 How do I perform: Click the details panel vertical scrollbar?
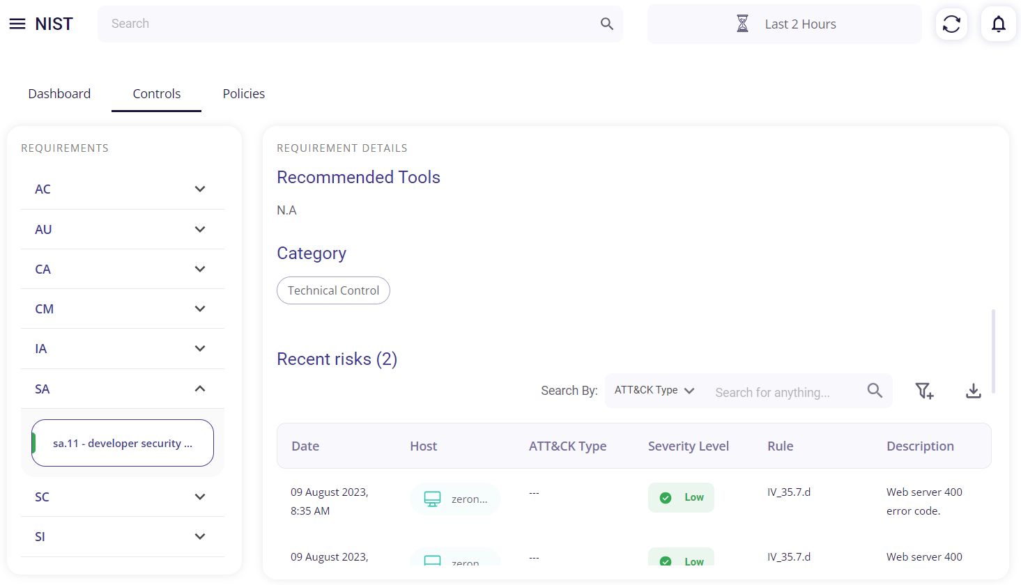coord(993,352)
